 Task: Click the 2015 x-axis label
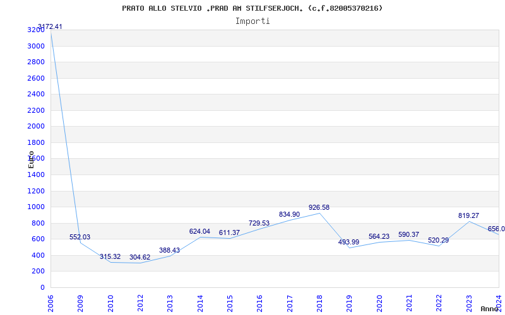(230, 304)
